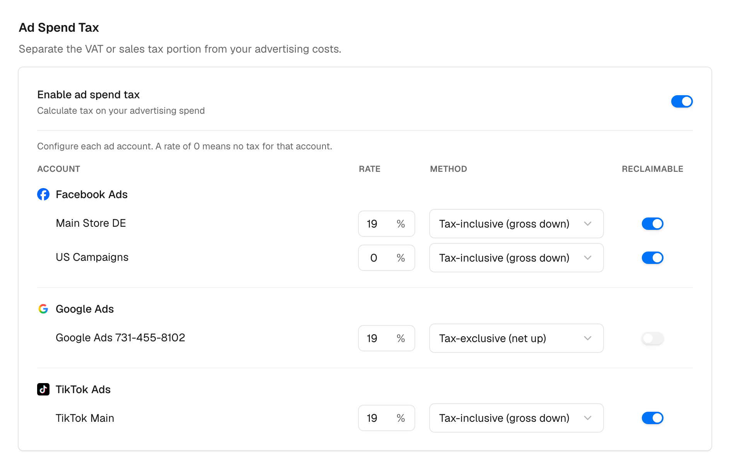Open method dropdown for Main Store DE
This screenshot has width=730, height=469.
point(516,224)
